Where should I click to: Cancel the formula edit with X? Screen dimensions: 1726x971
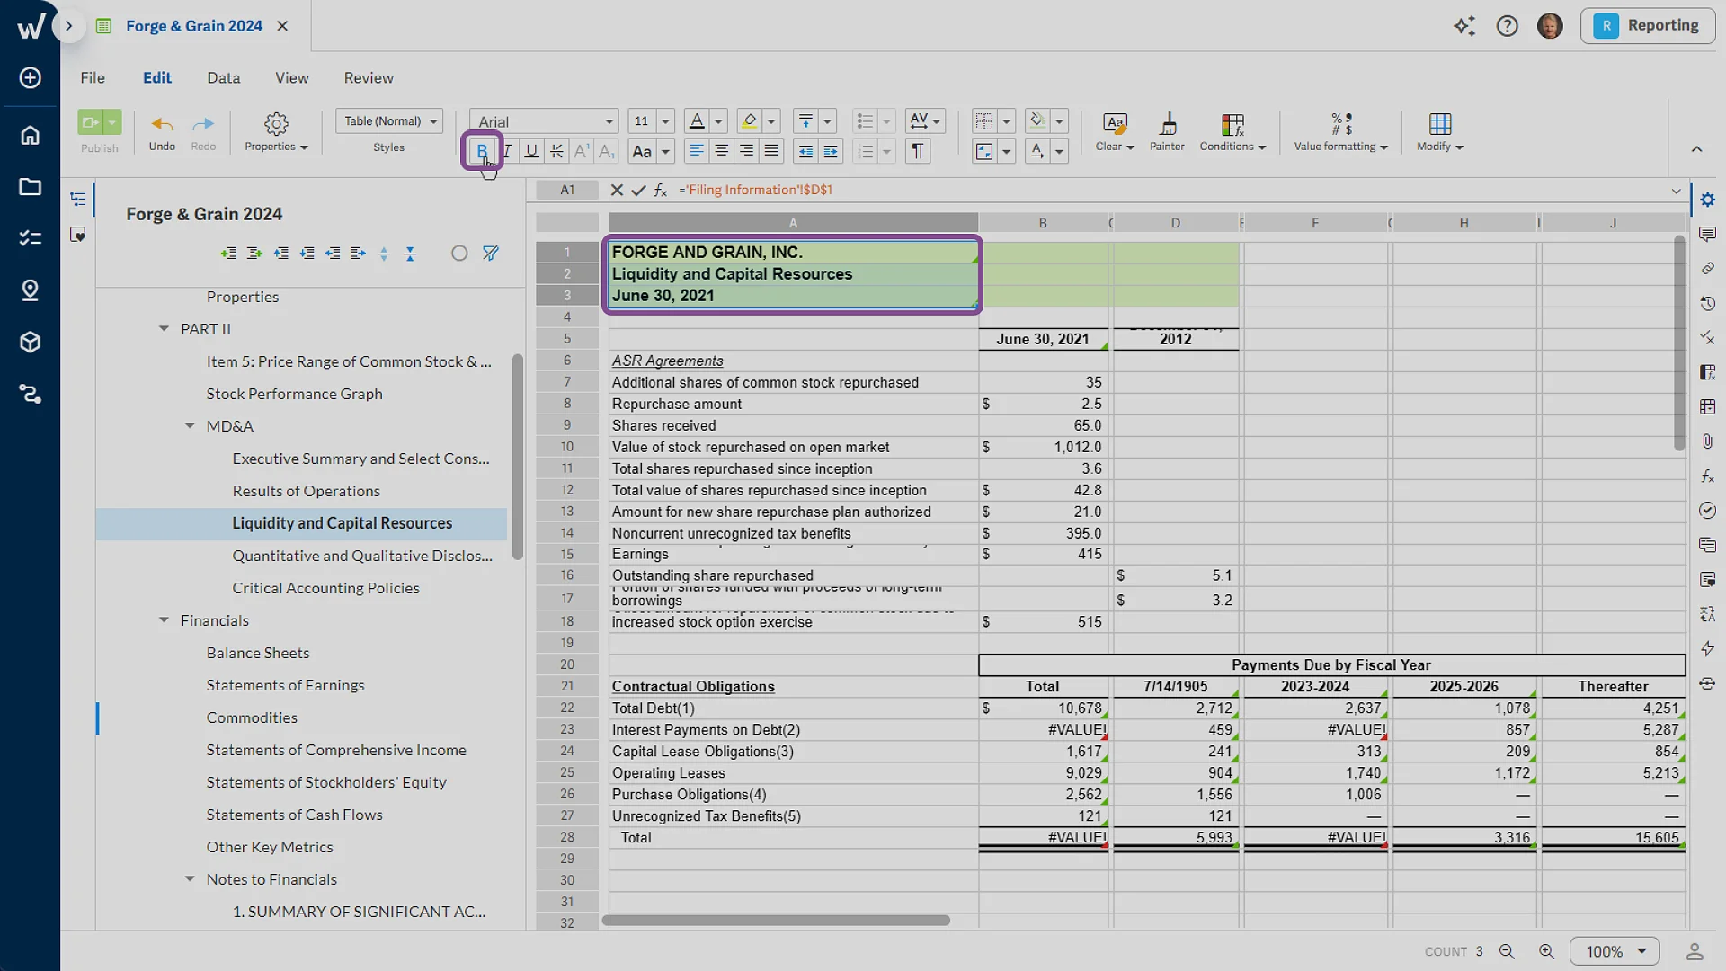[617, 190]
